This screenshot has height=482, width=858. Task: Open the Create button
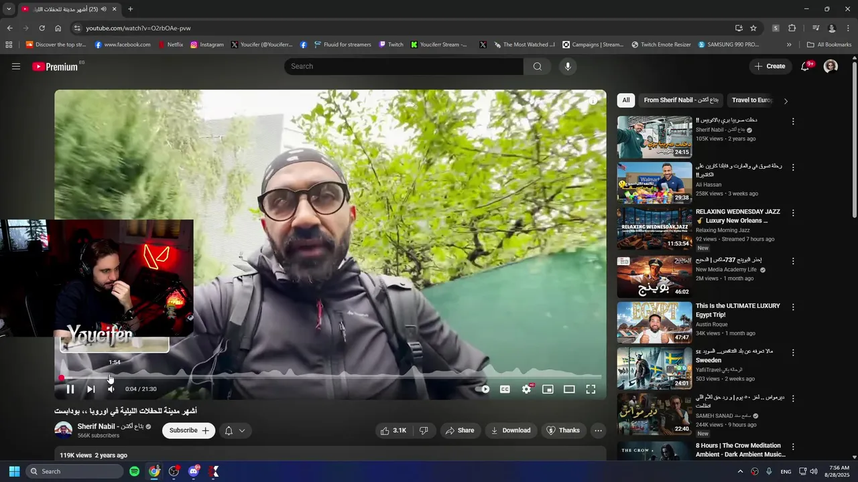click(770, 66)
